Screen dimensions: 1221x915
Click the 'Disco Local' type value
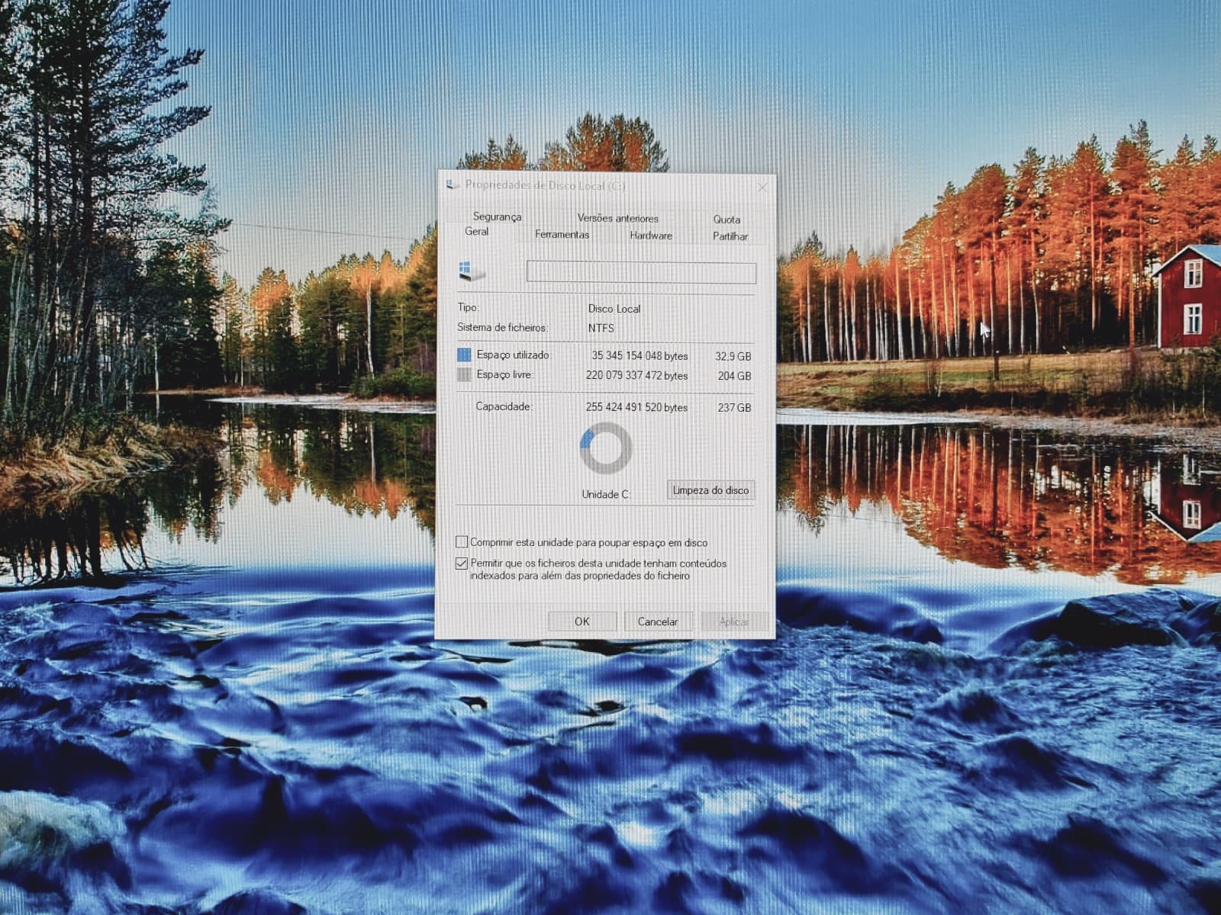click(614, 309)
